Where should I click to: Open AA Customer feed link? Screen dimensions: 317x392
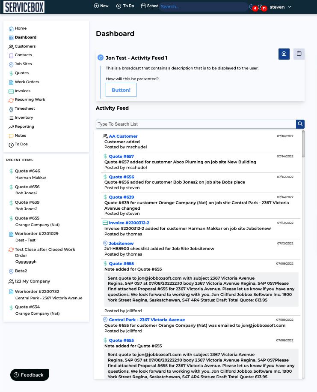point(123,136)
